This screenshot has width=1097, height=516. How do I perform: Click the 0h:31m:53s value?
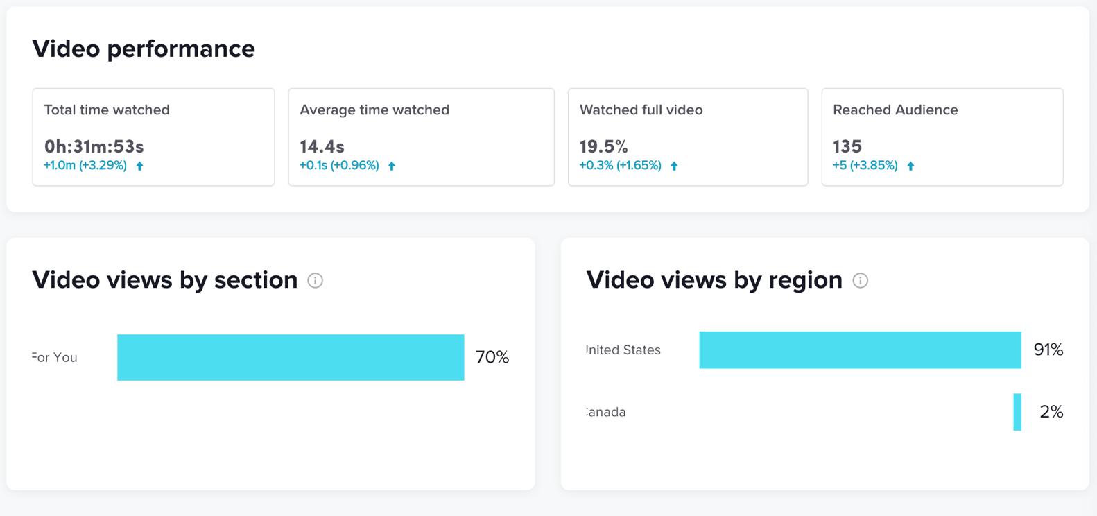[94, 146]
